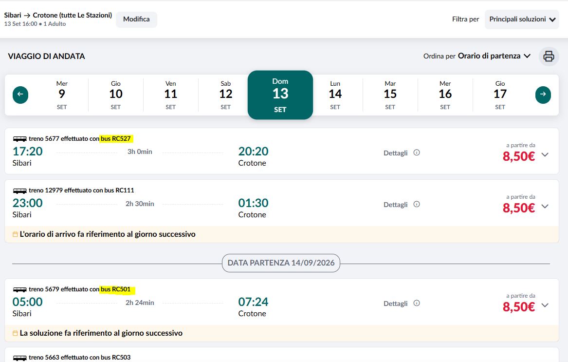The width and height of the screenshot is (568, 362).
Task: Select Gio 17 SET date tab
Action: click(x=500, y=95)
